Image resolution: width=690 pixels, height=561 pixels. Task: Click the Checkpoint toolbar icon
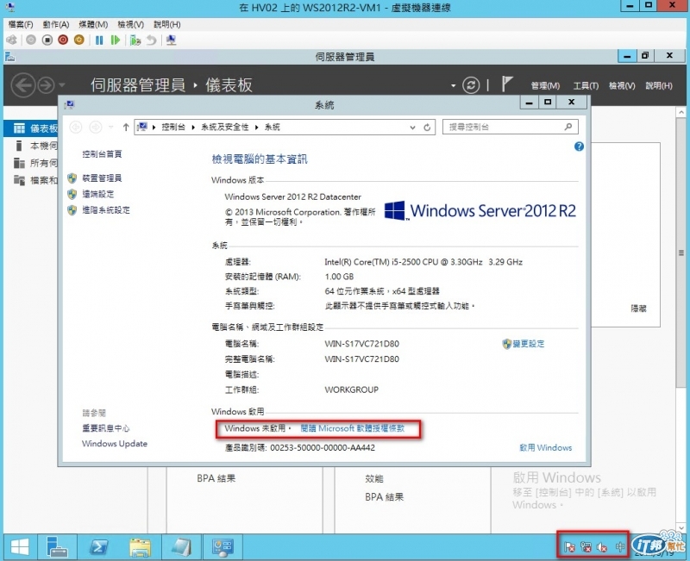135,40
